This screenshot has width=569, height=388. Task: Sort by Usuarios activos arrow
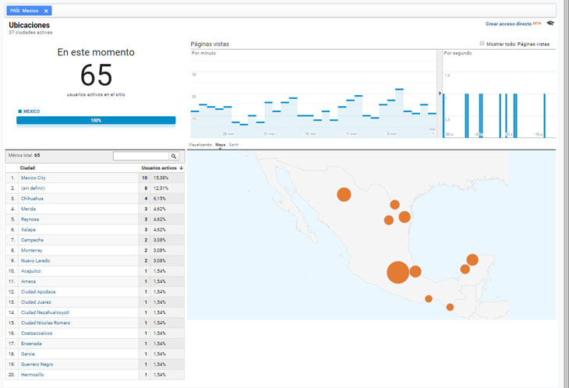point(181,168)
